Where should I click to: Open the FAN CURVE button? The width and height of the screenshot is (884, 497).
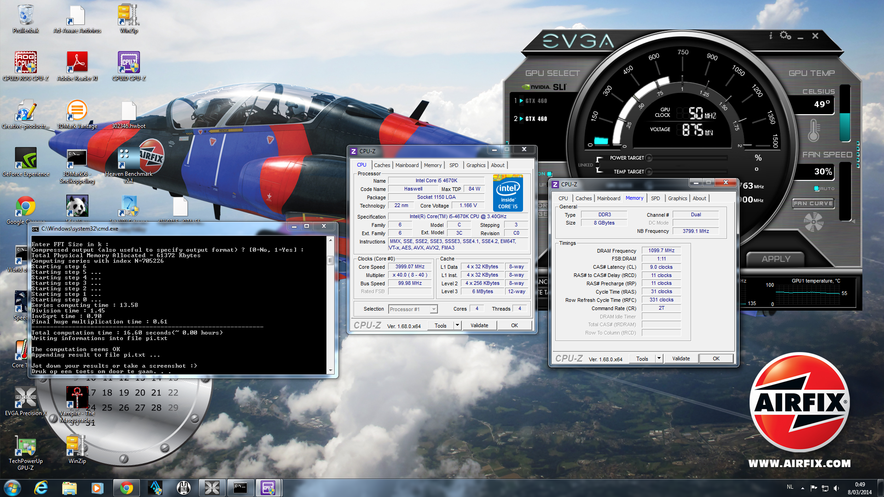coord(814,203)
